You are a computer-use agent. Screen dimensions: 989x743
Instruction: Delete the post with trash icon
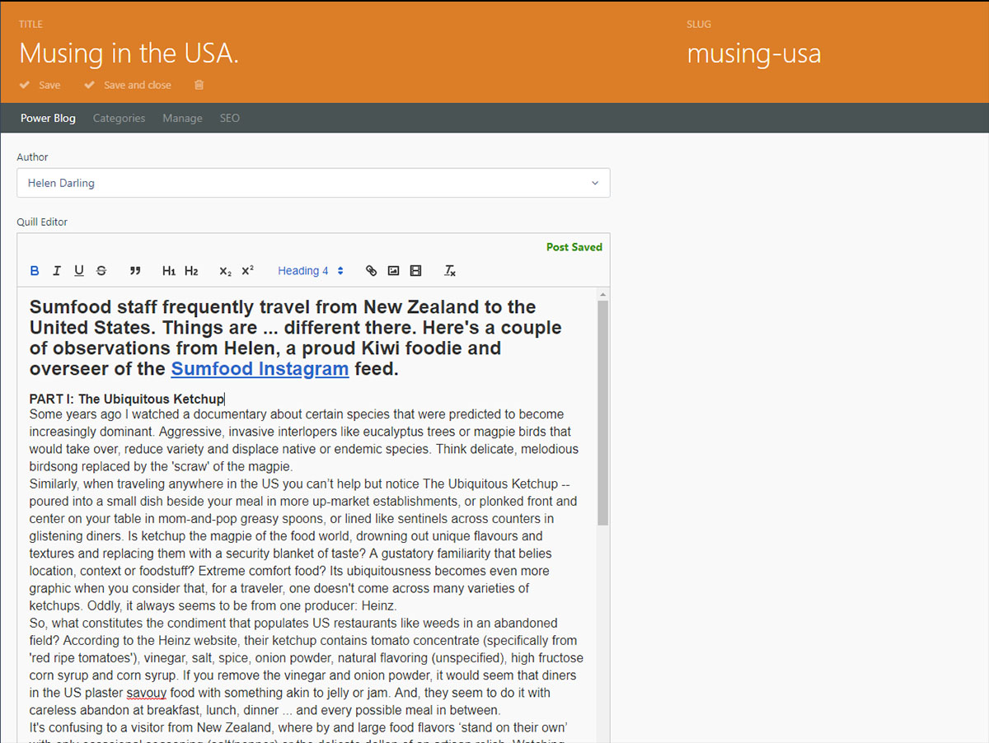point(199,85)
